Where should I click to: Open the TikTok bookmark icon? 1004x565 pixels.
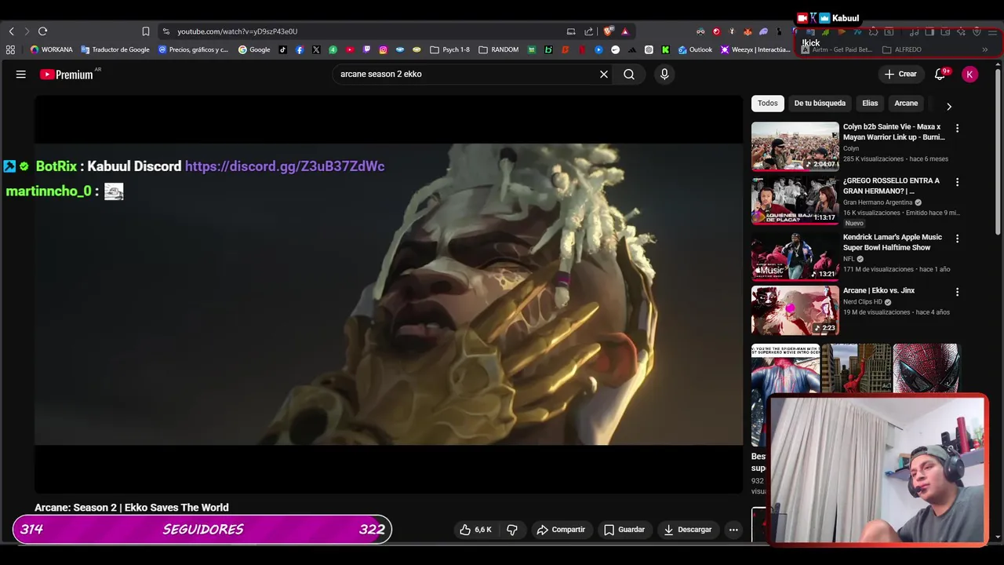pos(282,49)
